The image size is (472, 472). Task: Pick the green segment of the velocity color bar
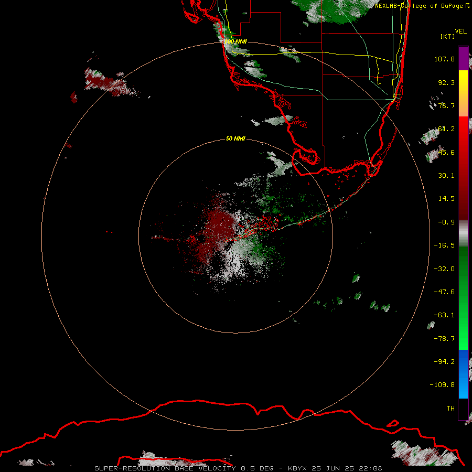[x=463, y=298]
